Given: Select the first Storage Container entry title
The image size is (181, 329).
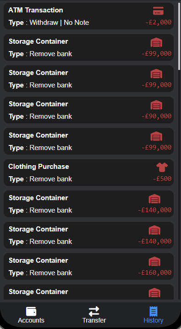Looking at the screenshot, I should [x=38, y=41].
